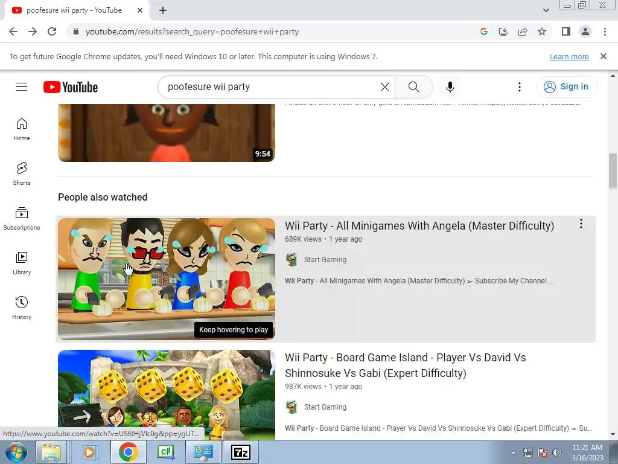Reload the page
The width and height of the screenshot is (618, 464).
click(x=52, y=31)
